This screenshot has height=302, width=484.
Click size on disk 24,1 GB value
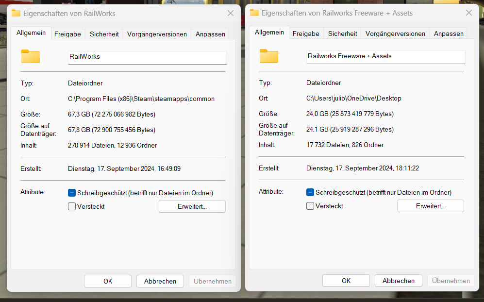click(x=350, y=129)
